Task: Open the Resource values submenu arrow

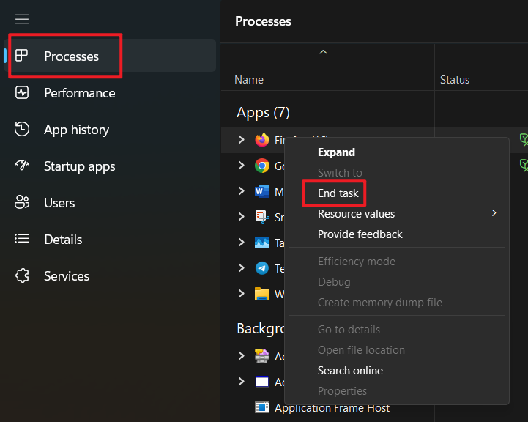Action: tap(494, 213)
